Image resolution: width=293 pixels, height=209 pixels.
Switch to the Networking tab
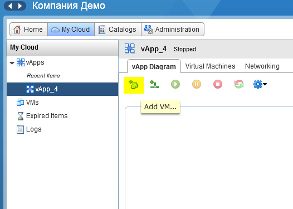coord(262,66)
